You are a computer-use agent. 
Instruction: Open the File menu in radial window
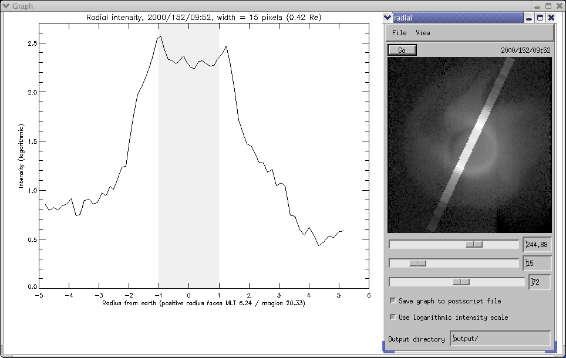(399, 33)
